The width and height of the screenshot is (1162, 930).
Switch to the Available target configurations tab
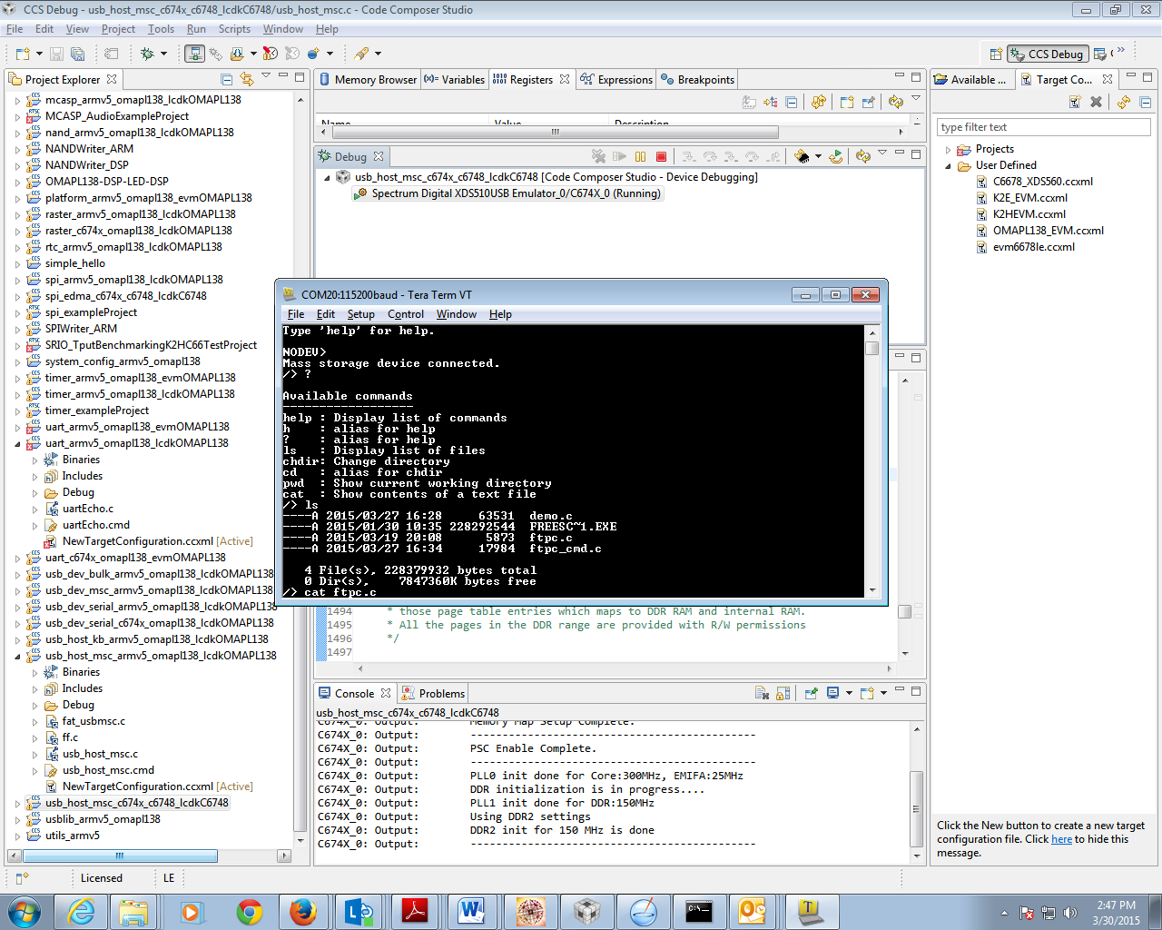click(970, 80)
